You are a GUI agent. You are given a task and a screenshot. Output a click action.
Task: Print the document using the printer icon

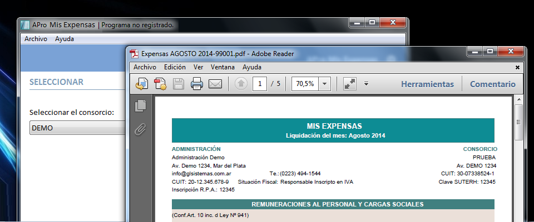[197, 84]
